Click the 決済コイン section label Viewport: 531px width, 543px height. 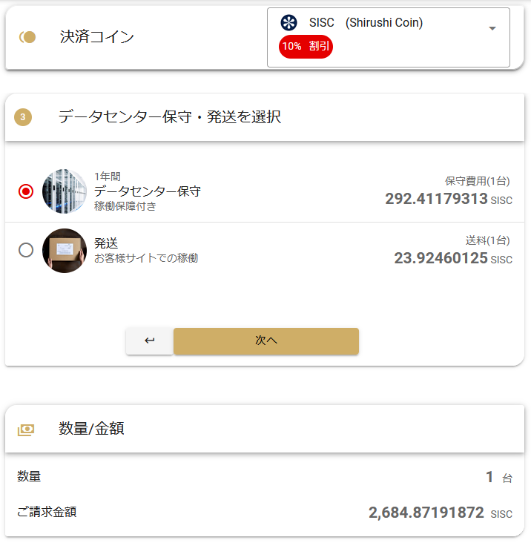pyautogui.click(x=97, y=37)
